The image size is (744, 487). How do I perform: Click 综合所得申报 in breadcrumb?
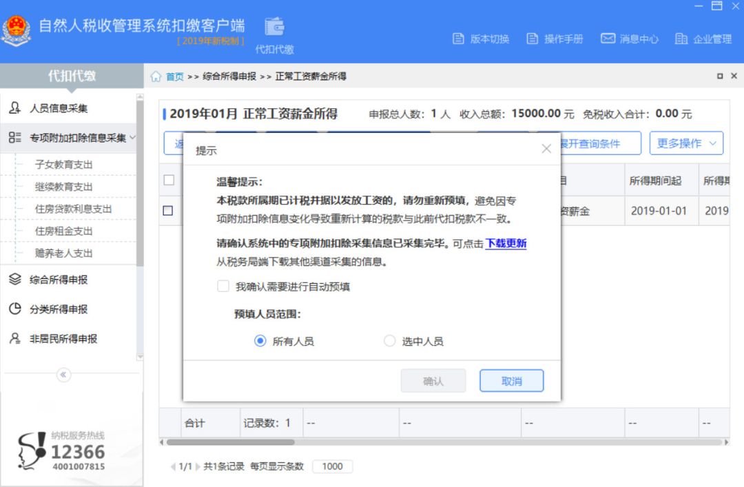pos(229,76)
